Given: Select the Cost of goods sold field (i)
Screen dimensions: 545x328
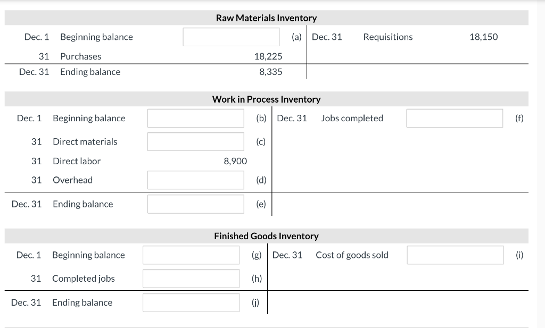Looking at the screenshot, I should 455,255.
